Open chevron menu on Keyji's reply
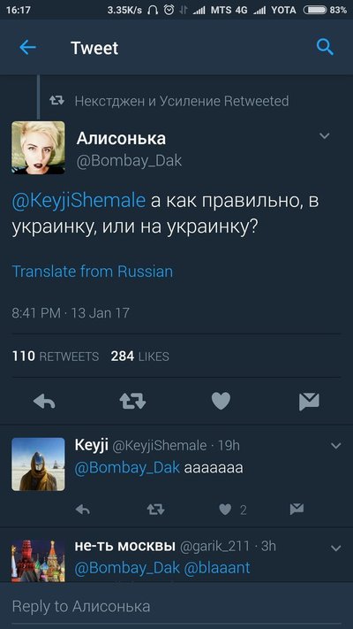This screenshot has width=353, height=629. tap(336, 446)
